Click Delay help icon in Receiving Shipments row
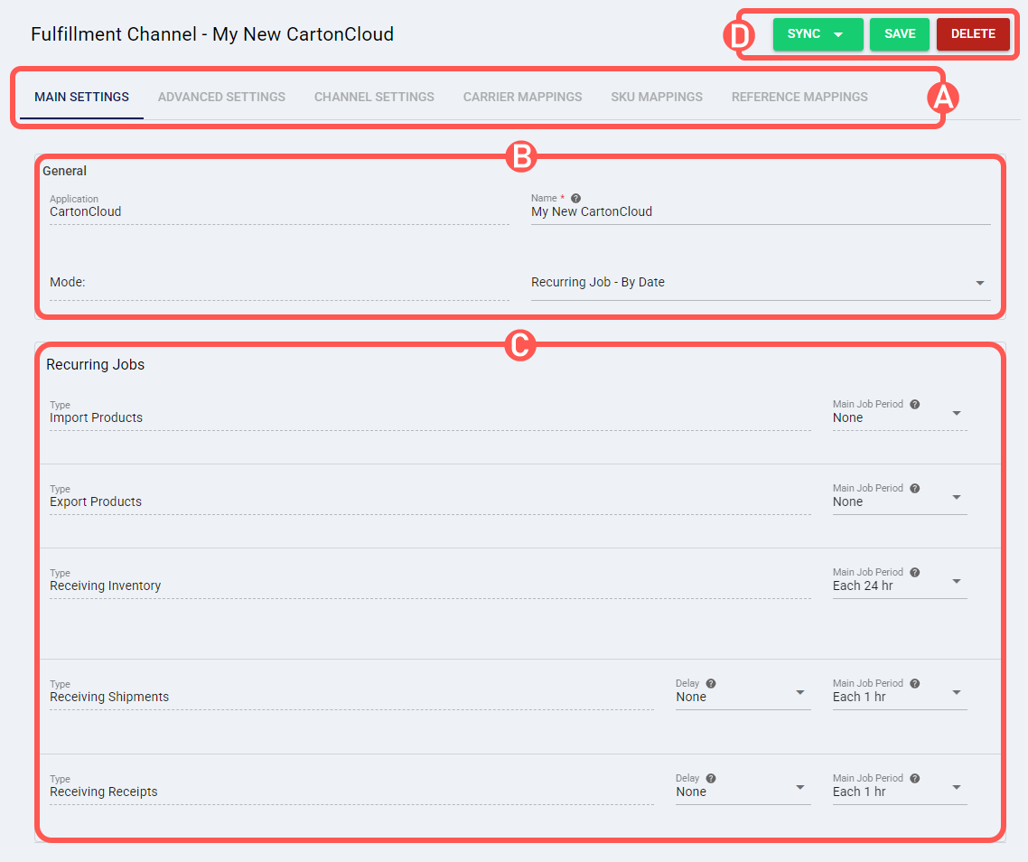 click(x=711, y=684)
